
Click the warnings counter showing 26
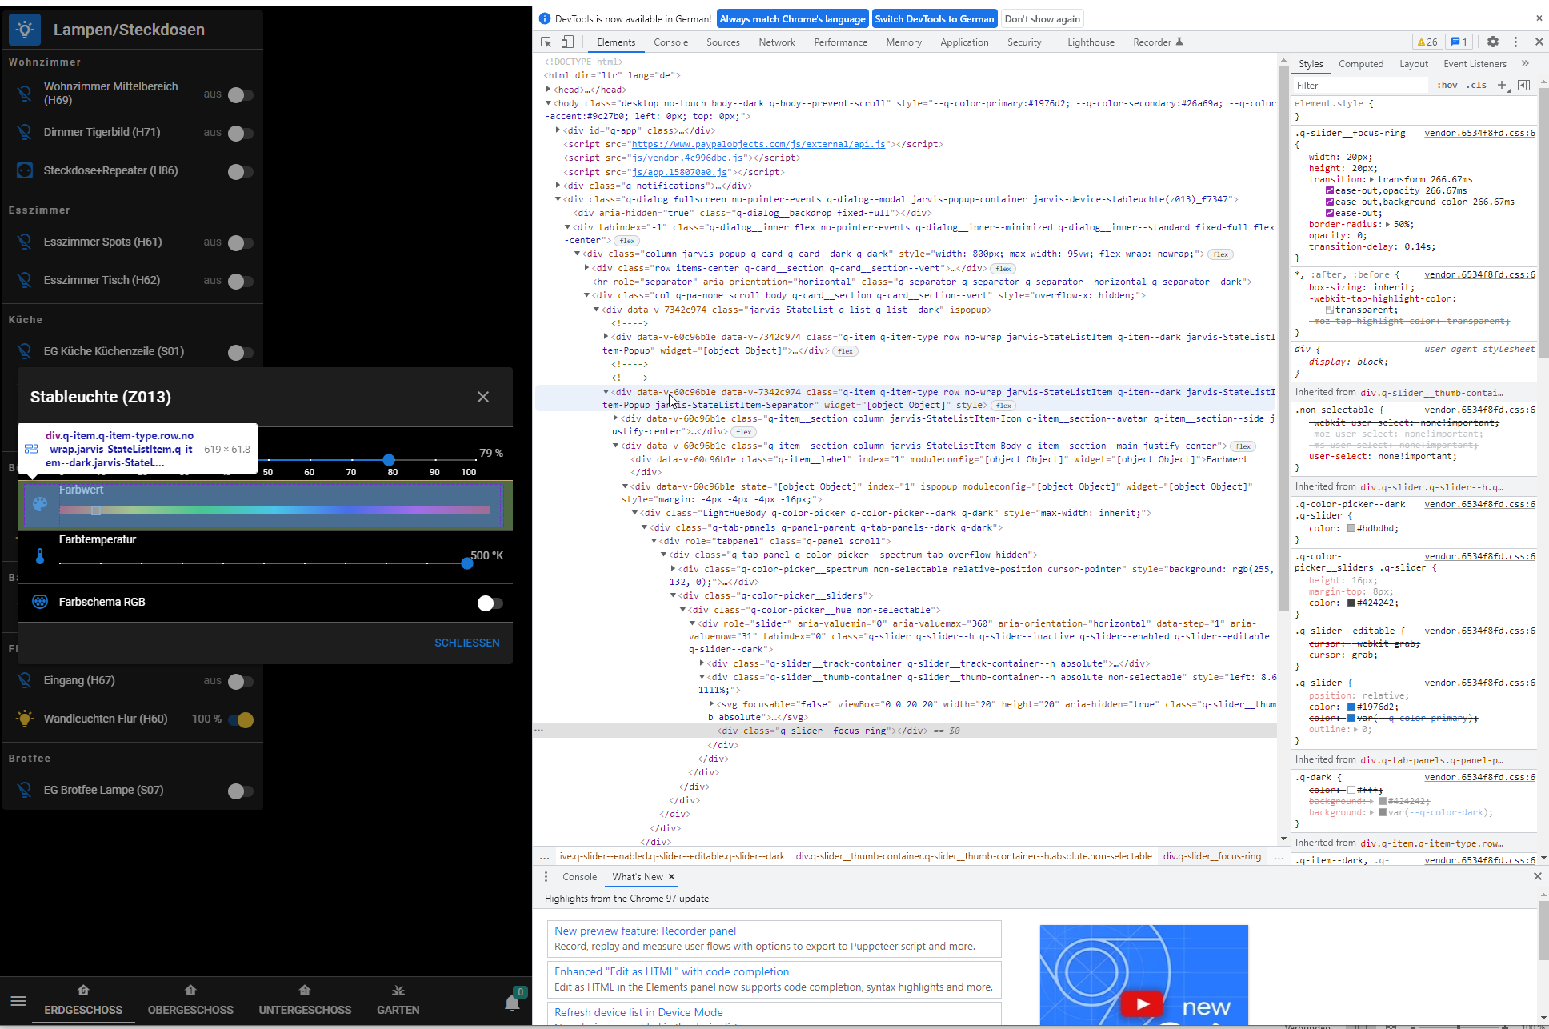[x=1428, y=42]
